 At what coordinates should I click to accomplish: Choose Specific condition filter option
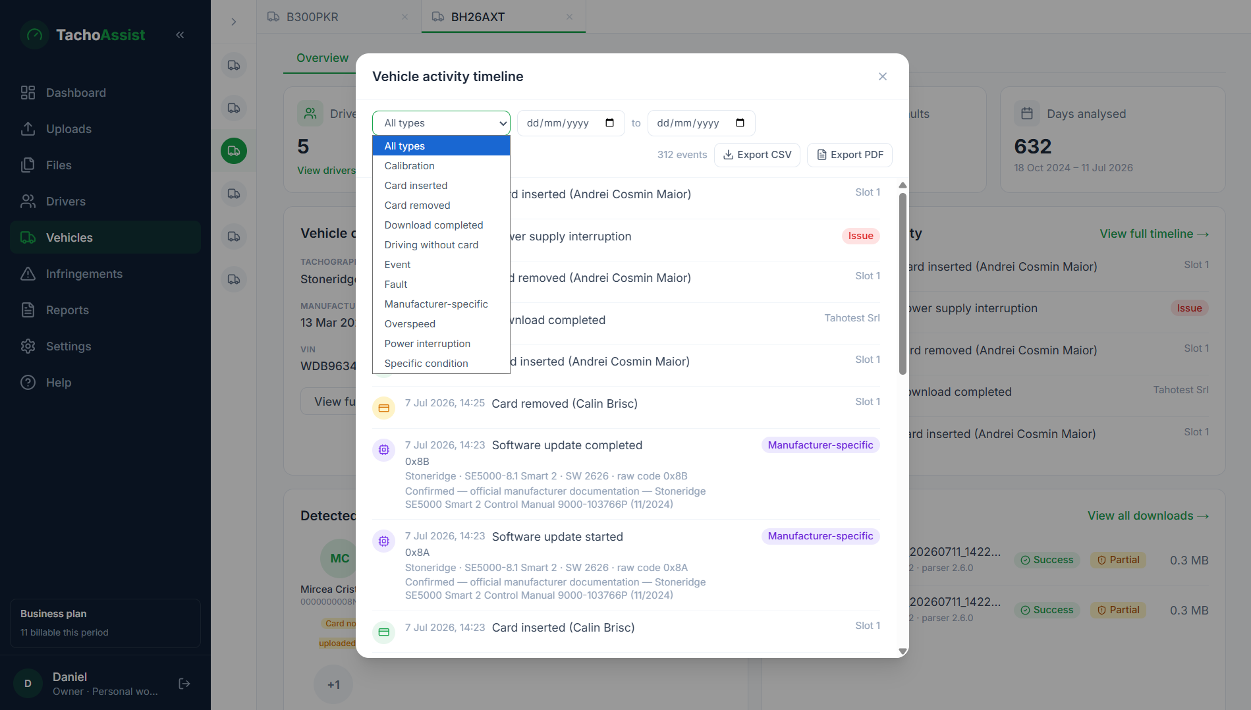(441, 364)
